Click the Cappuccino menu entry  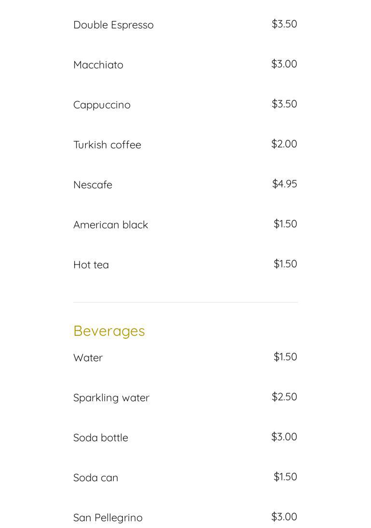tap(102, 105)
